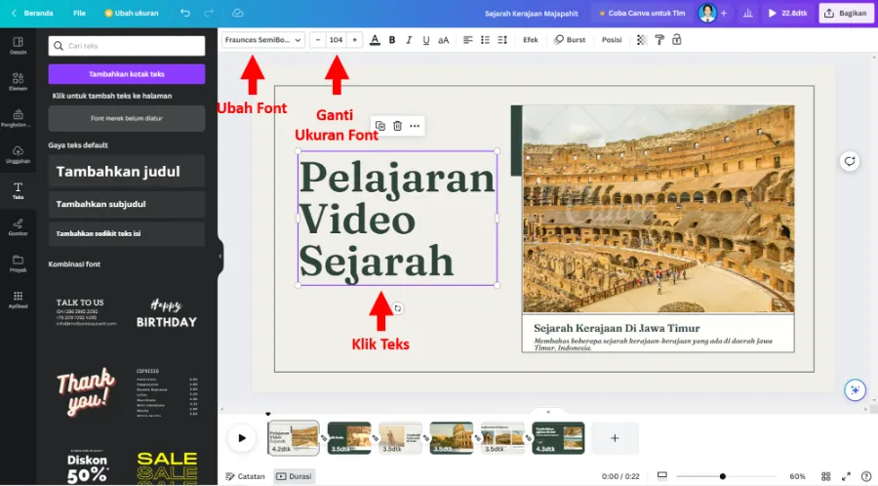Collapse the side panel with the arrow handle
This screenshot has height=486, width=878.
coord(220,256)
